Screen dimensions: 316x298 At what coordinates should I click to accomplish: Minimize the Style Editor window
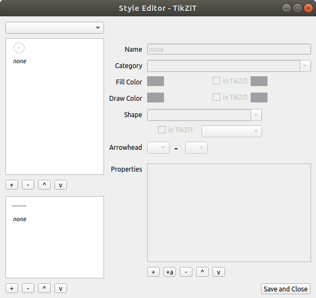point(287,8)
